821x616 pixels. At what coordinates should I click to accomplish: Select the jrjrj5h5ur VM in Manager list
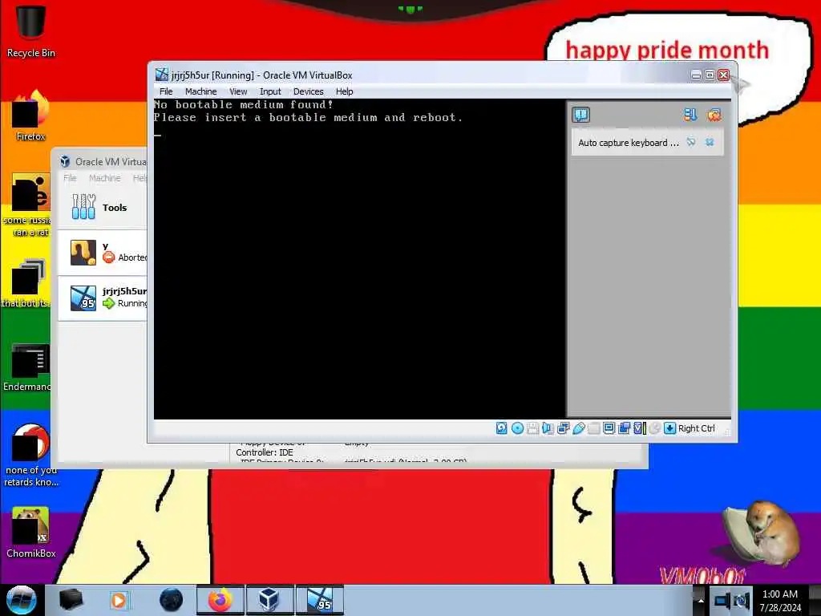[102, 298]
